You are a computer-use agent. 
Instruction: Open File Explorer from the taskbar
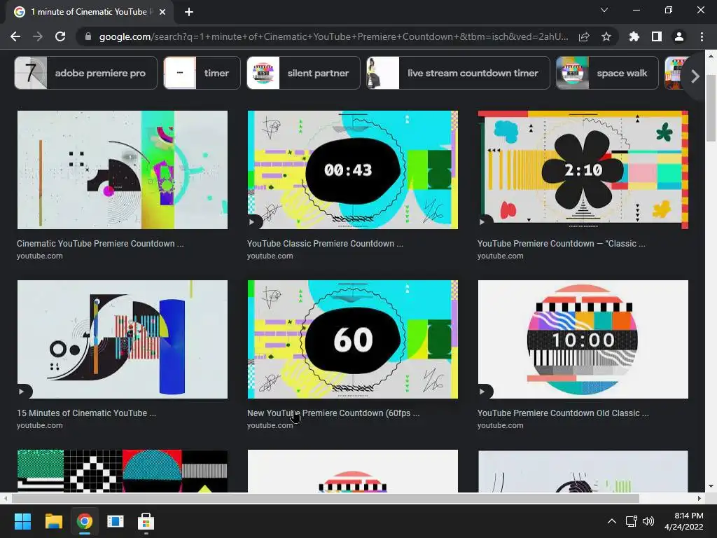pyautogui.click(x=53, y=521)
